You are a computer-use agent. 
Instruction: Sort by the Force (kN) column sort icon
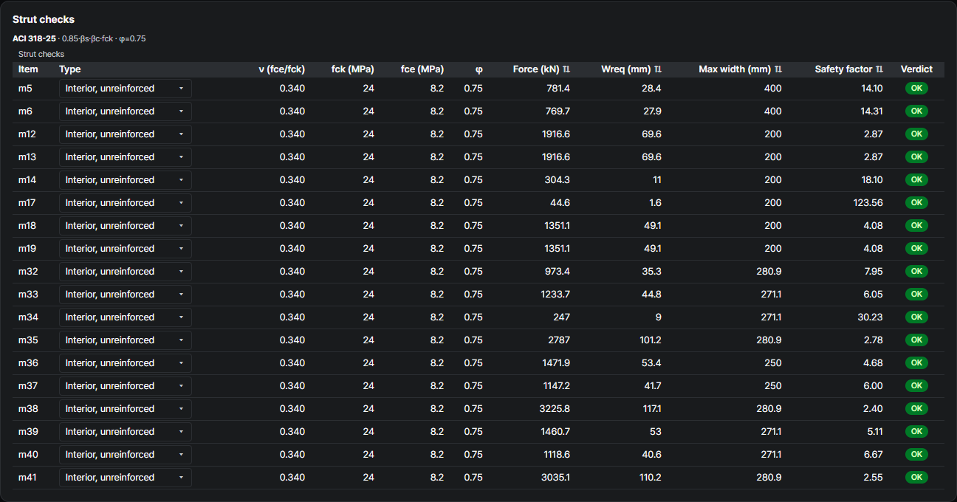pos(566,69)
